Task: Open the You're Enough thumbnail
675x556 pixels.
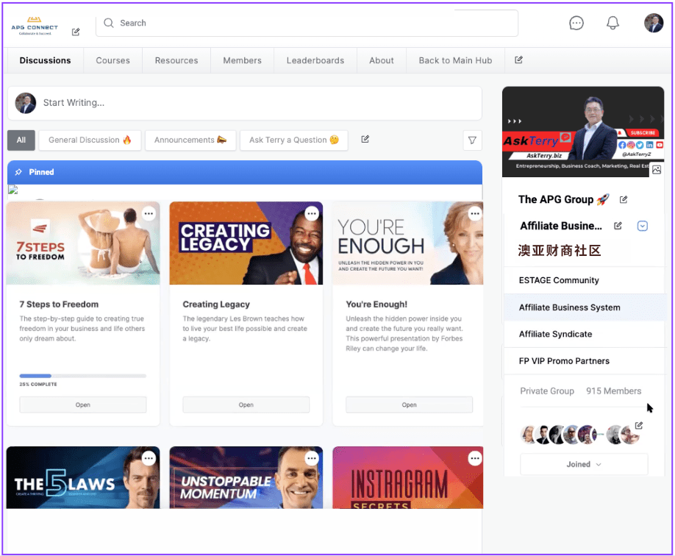Action: pyautogui.click(x=408, y=243)
